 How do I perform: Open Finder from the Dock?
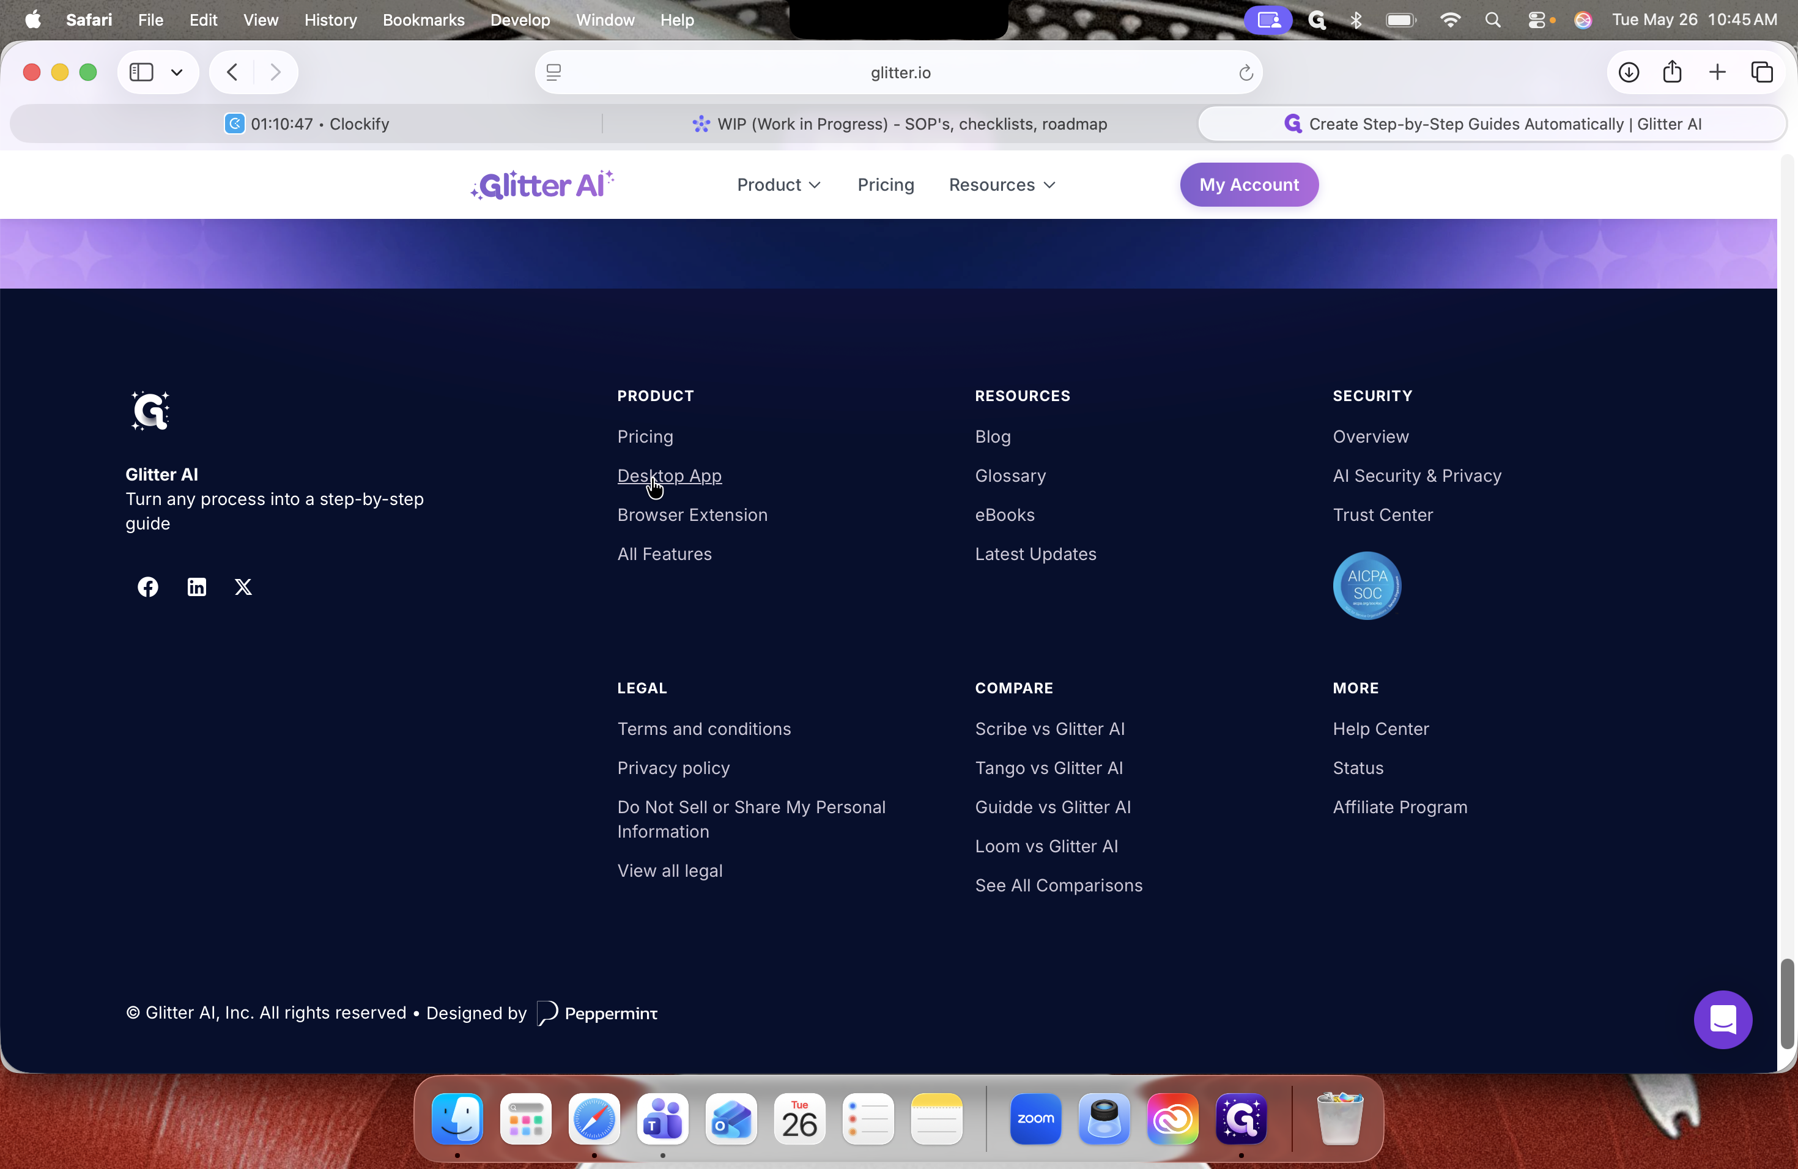point(457,1118)
